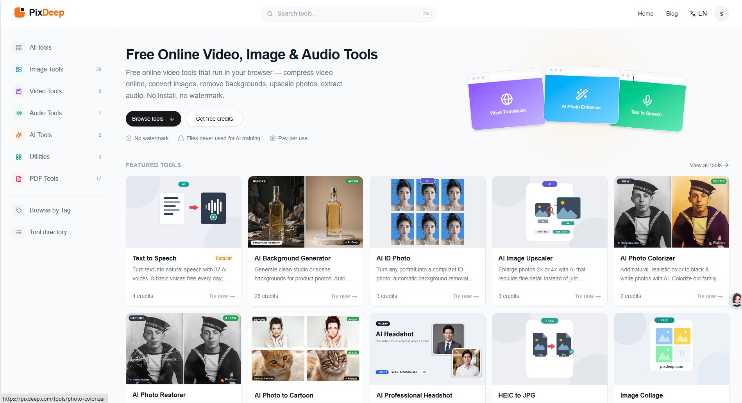742x403 pixels.
Task: Open the user avatar 's' menu
Action: (x=721, y=14)
